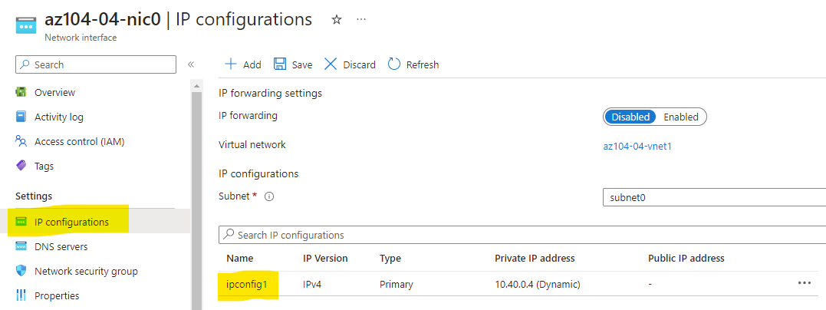Open the Subnet dropdown showing subnet0
The height and width of the screenshot is (310, 826).
[714, 198]
